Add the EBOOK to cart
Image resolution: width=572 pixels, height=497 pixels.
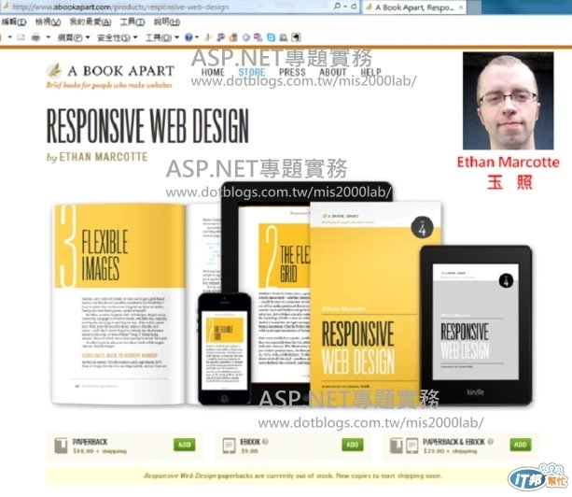(x=353, y=445)
